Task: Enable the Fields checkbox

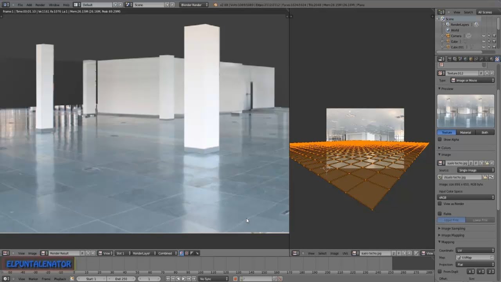Action: pyautogui.click(x=440, y=214)
